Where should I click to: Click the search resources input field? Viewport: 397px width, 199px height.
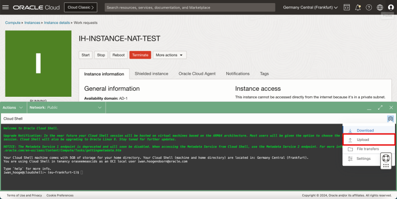190,7
